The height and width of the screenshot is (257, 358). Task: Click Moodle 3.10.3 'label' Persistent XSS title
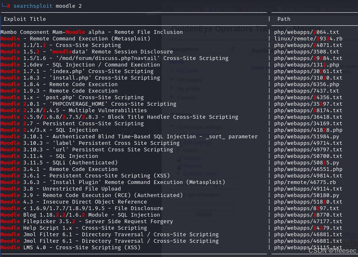coord(90,143)
